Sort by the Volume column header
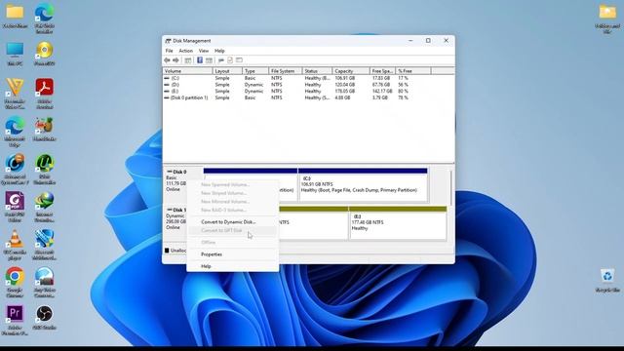The width and height of the screenshot is (624, 351). pyautogui.click(x=187, y=71)
